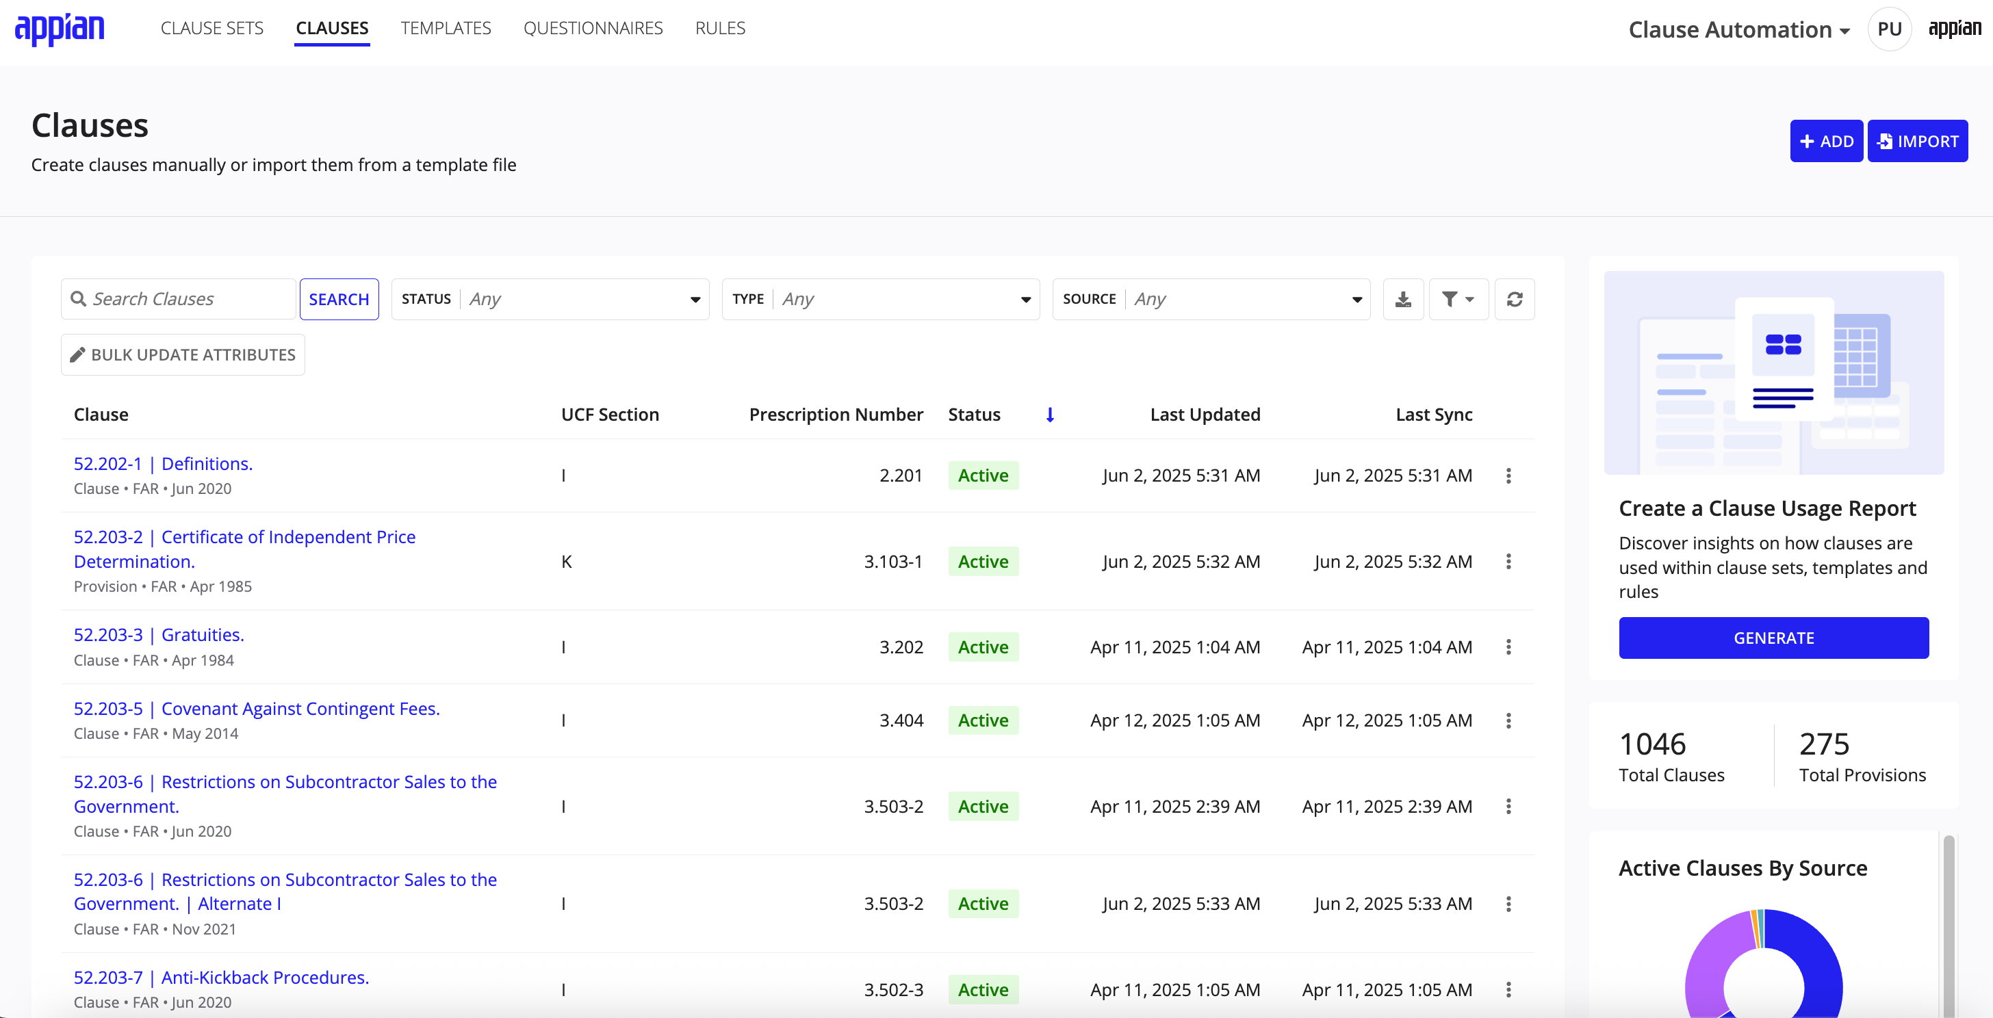Viewport: 1993px width, 1018px height.
Task: Open row menu for 52.203-5 Covenant
Action: click(1508, 721)
